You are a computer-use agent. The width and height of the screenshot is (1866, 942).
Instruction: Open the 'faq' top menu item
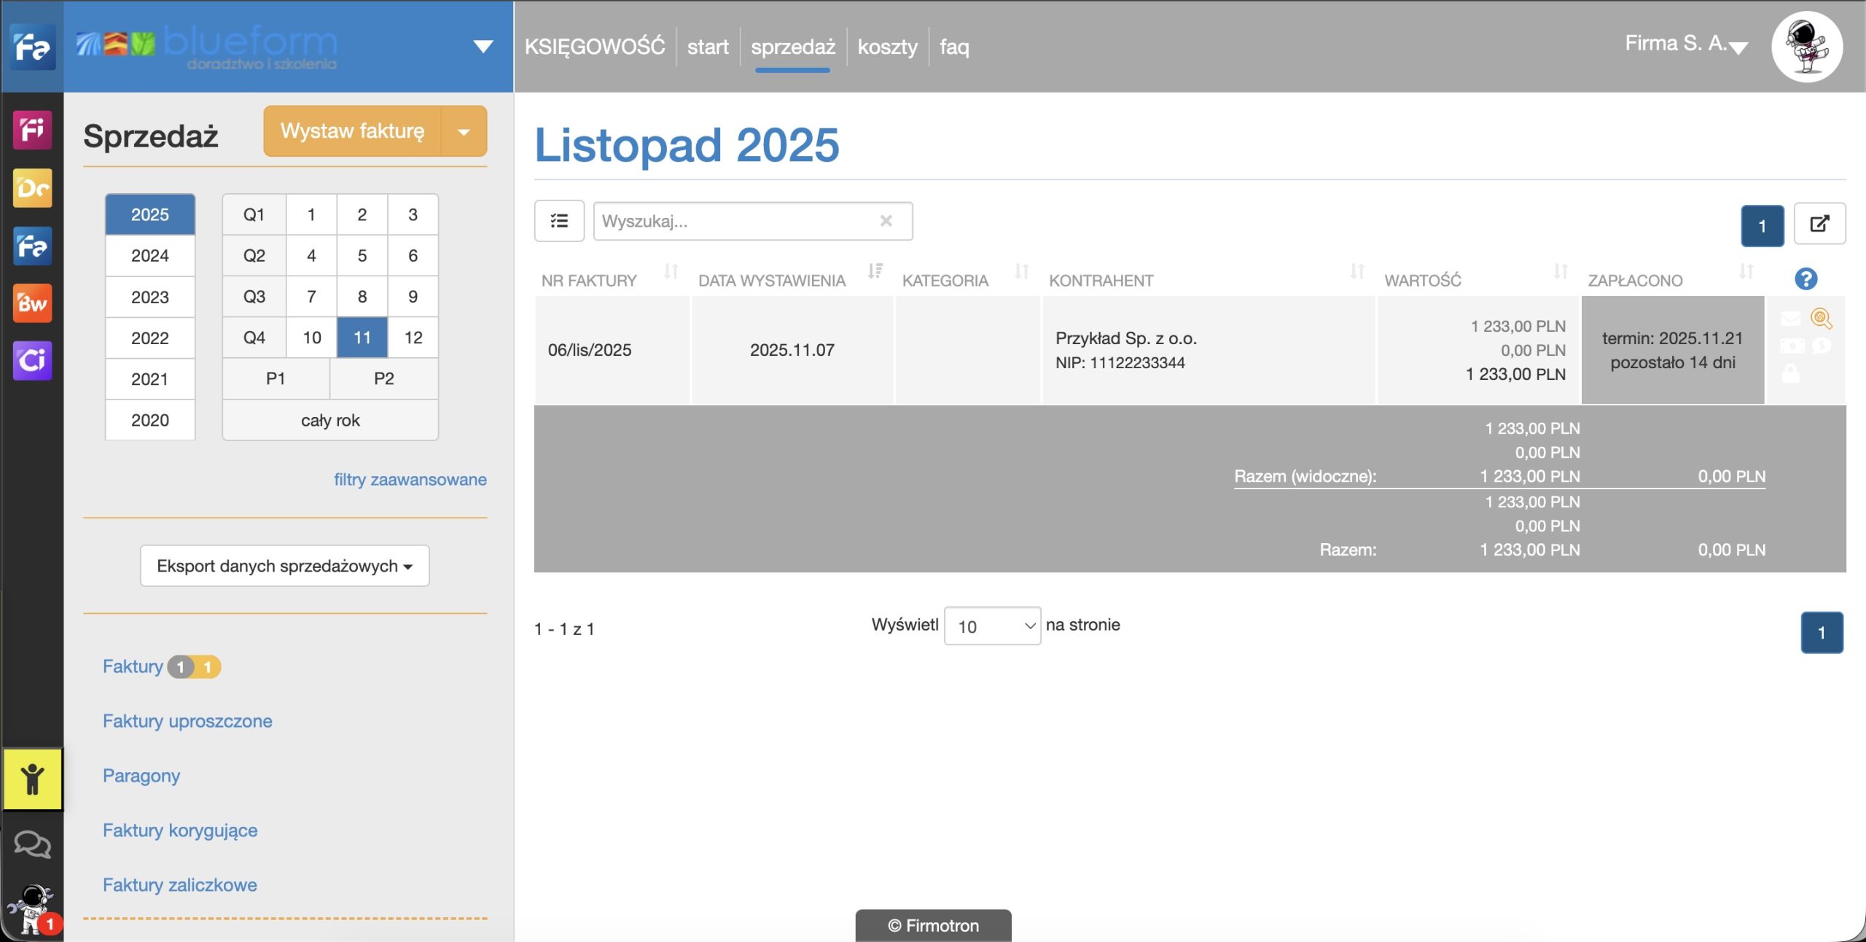[953, 47]
